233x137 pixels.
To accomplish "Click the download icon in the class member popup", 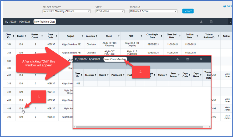I will pos(178,59).
